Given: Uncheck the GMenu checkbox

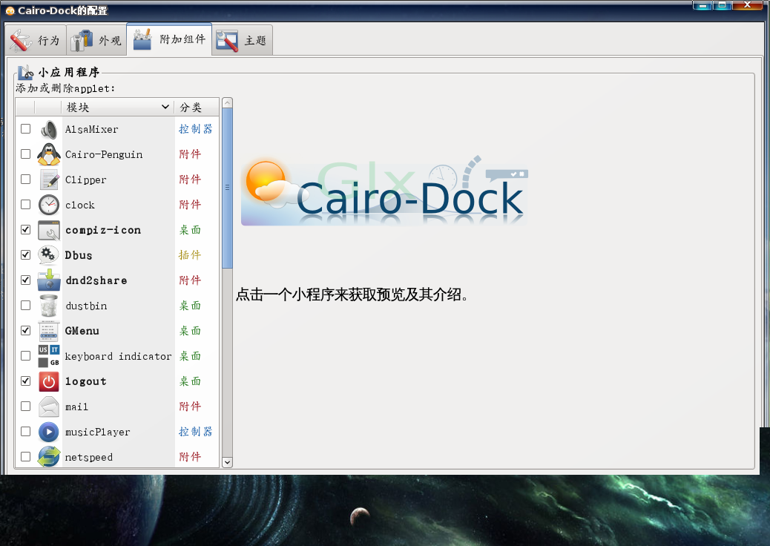Looking at the screenshot, I should click(25, 331).
